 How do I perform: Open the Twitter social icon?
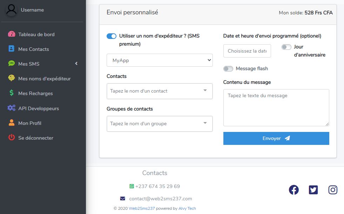tap(313, 190)
